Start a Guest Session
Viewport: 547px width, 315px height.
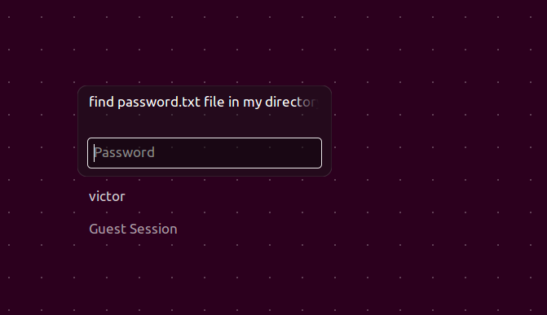click(x=133, y=229)
